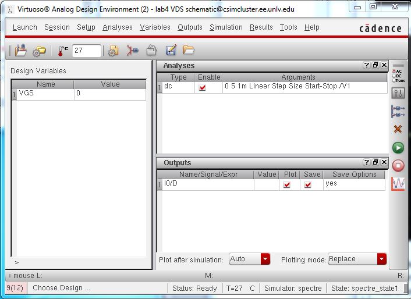Click the Save Options column header

[x=354, y=175]
